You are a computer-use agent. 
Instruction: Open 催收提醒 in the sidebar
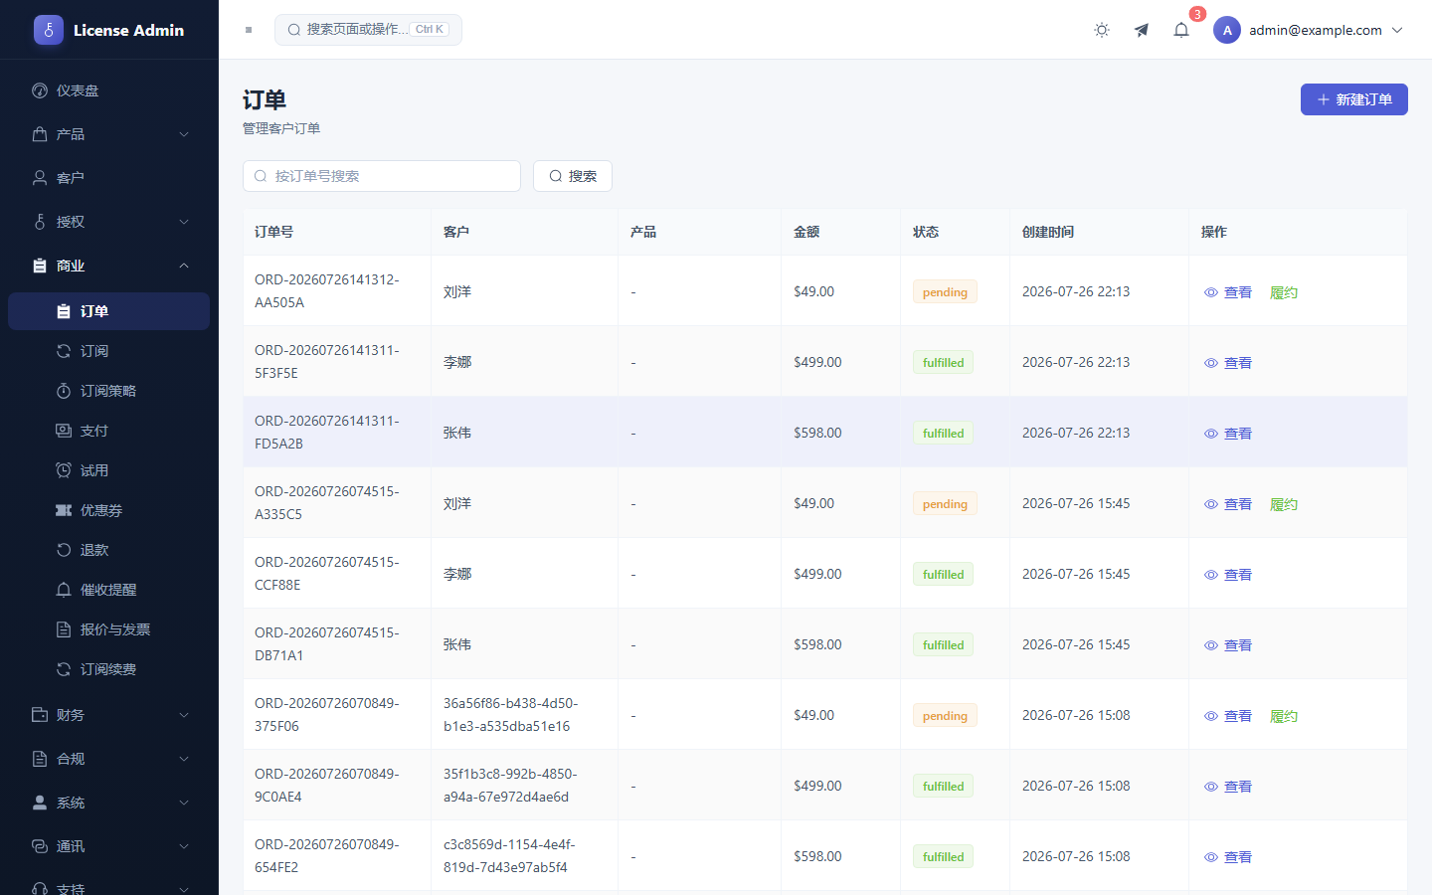pos(109,590)
